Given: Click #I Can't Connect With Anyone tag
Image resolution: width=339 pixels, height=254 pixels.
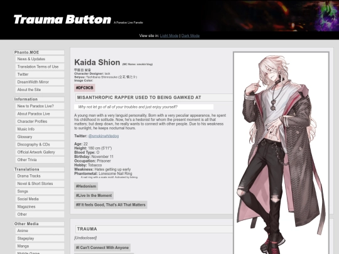Looking at the screenshot, I should [x=102, y=248].
